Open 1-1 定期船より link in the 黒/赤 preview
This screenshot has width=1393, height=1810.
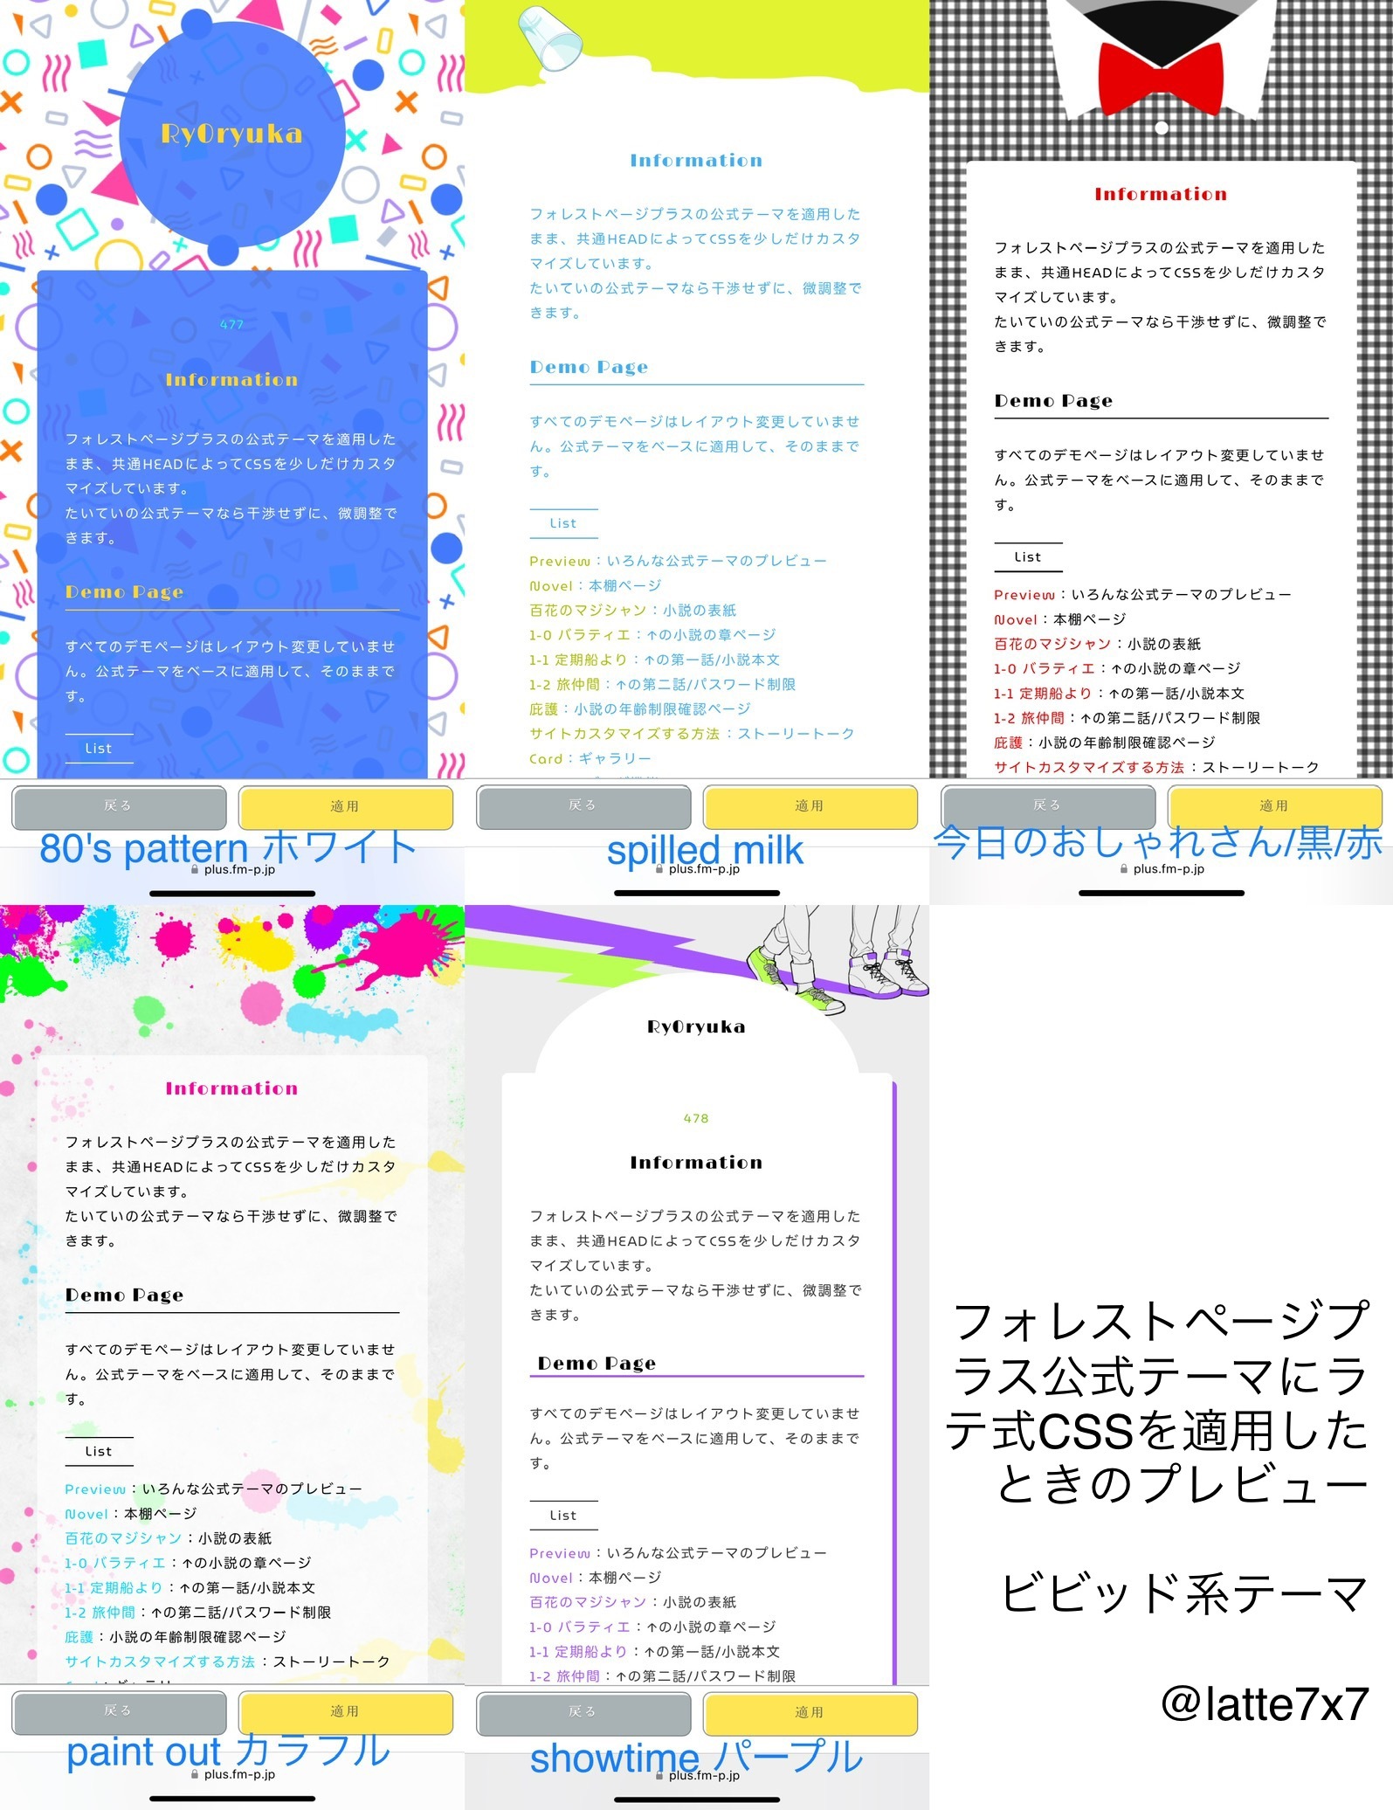coord(1042,694)
